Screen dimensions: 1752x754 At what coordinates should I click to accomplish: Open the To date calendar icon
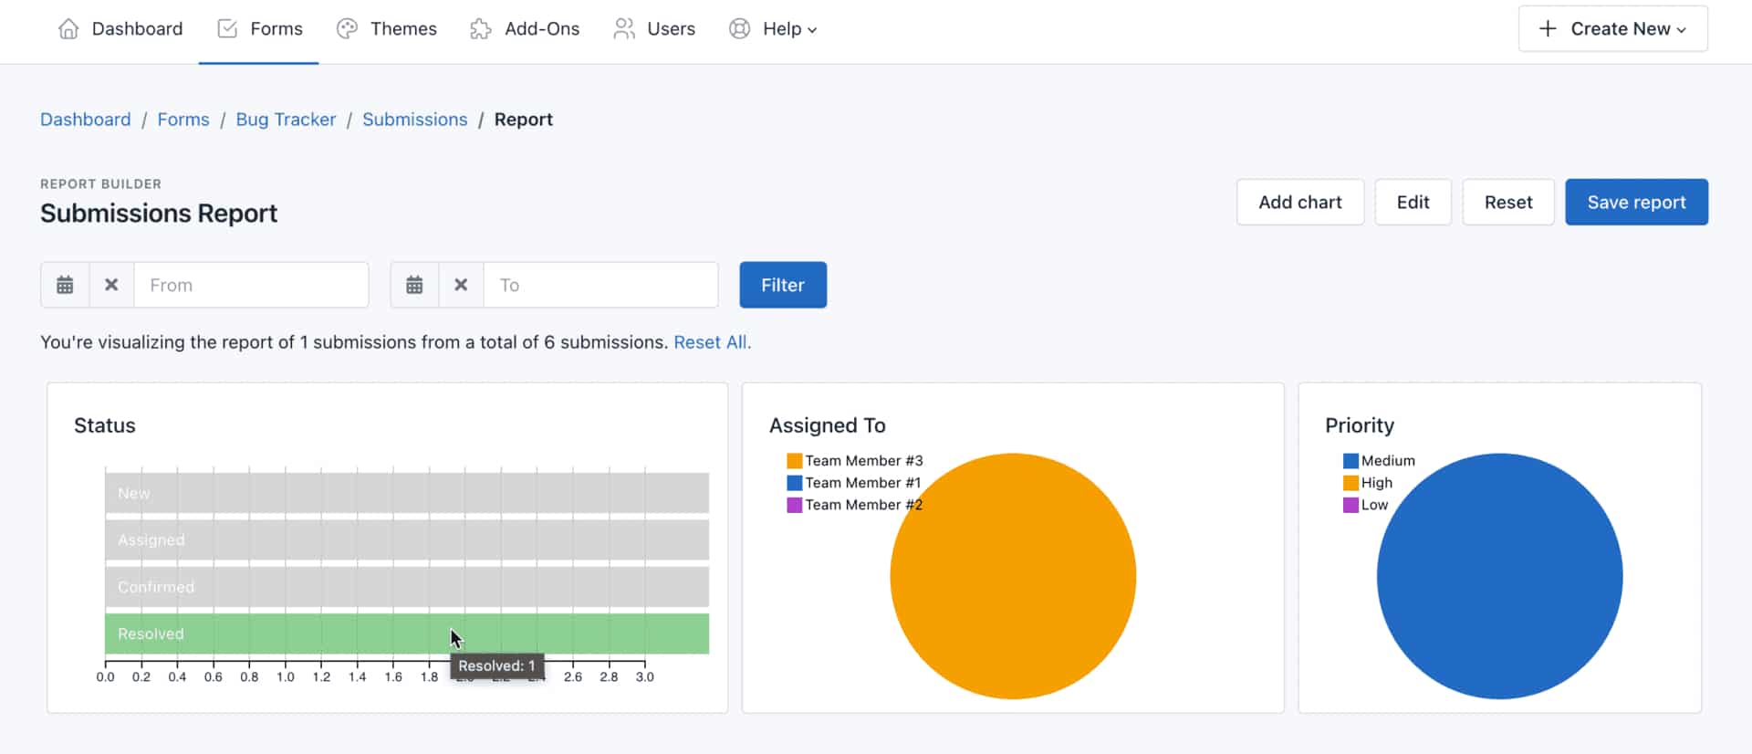click(x=414, y=285)
